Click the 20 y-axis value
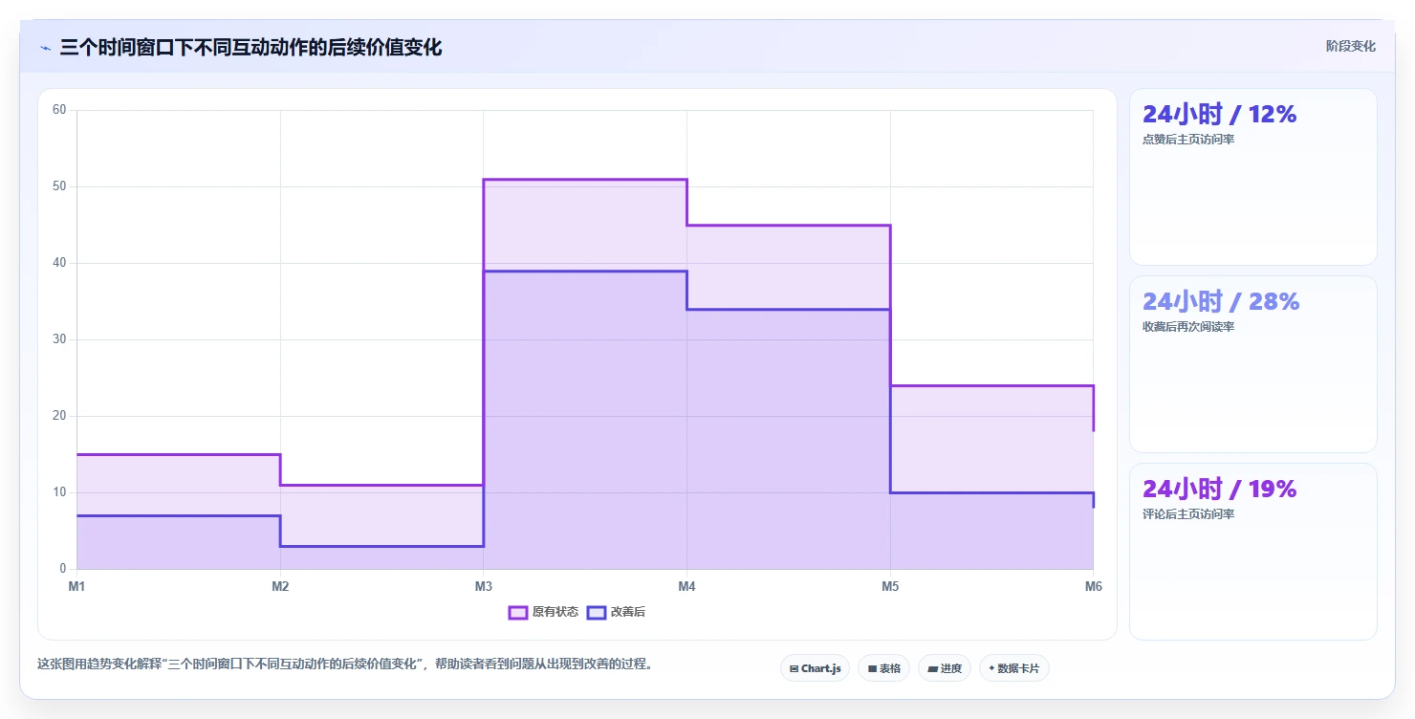The width and height of the screenshot is (1415, 719). (59, 416)
